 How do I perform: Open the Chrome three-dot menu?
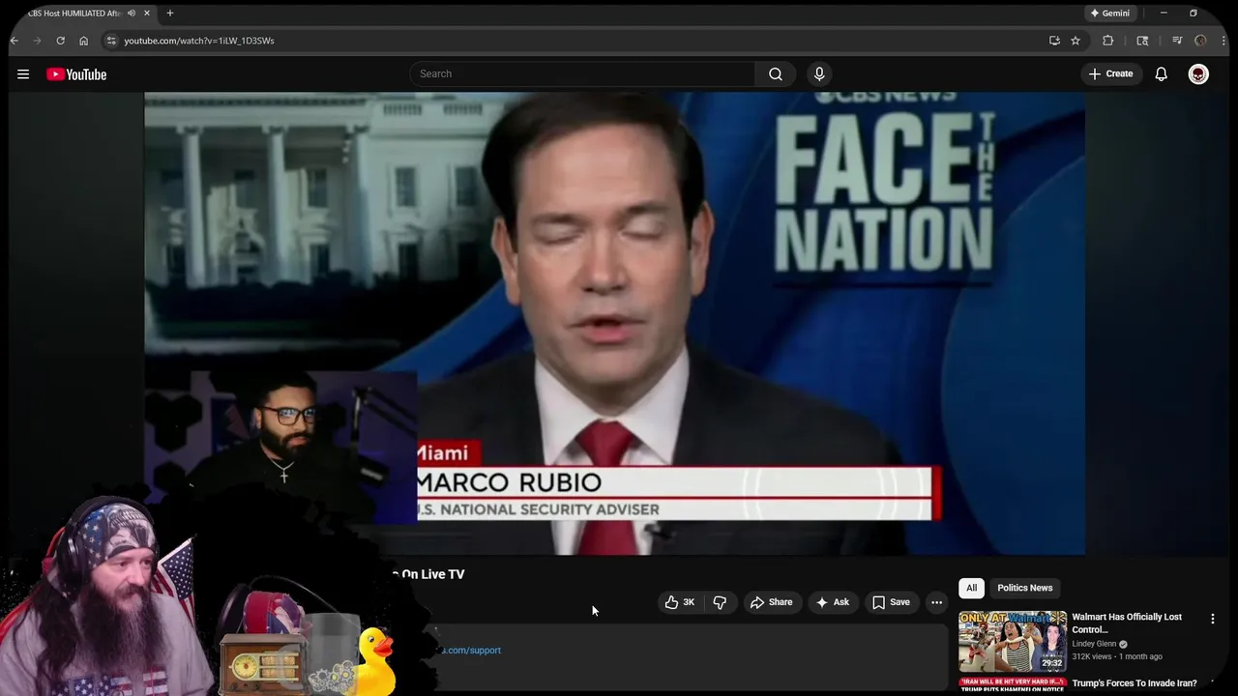(x=1224, y=41)
